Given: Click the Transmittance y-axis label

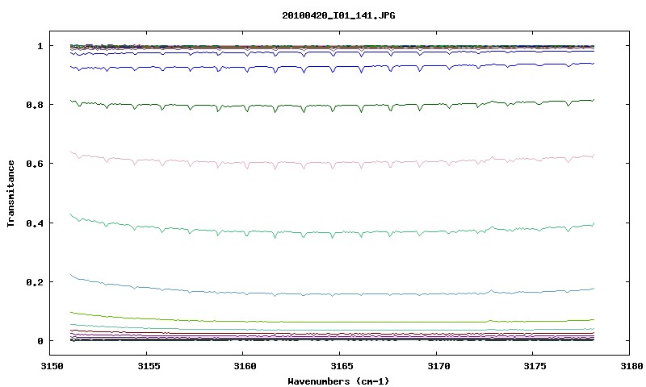Looking at the screenshot, I should [x=10, y=193].
